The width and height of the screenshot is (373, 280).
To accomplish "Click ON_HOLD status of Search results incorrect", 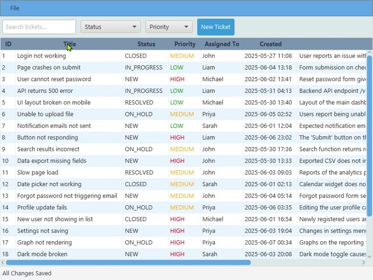I will (139, 149).
